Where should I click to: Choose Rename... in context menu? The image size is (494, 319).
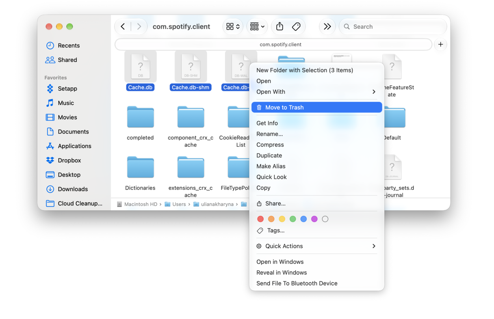(x=317, y=134)
